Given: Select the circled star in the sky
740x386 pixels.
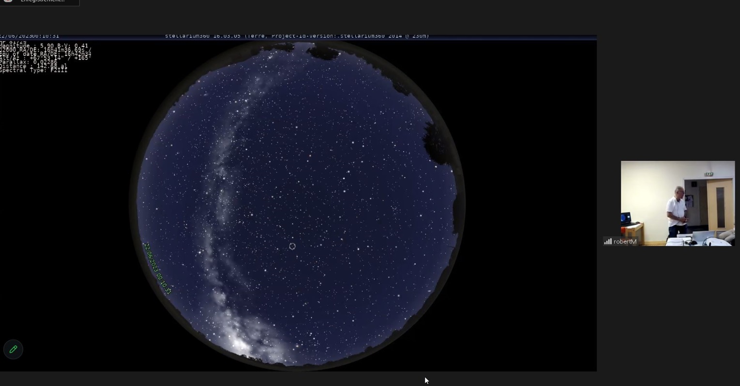Looking at the screenshot, I should (292, 246).
